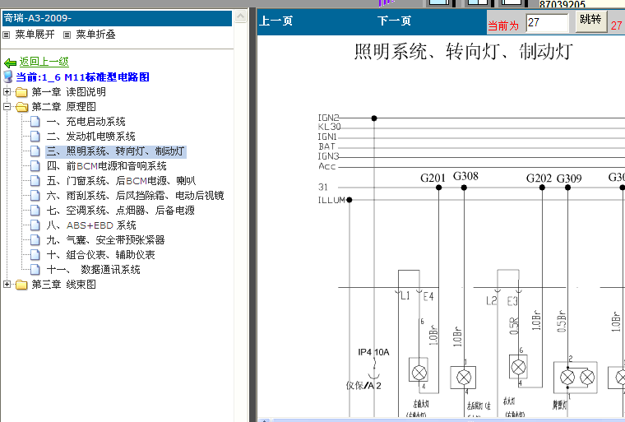Click the page icon for 十、组合仪表
Screen dimensions: 625x422
pos(35,255)
